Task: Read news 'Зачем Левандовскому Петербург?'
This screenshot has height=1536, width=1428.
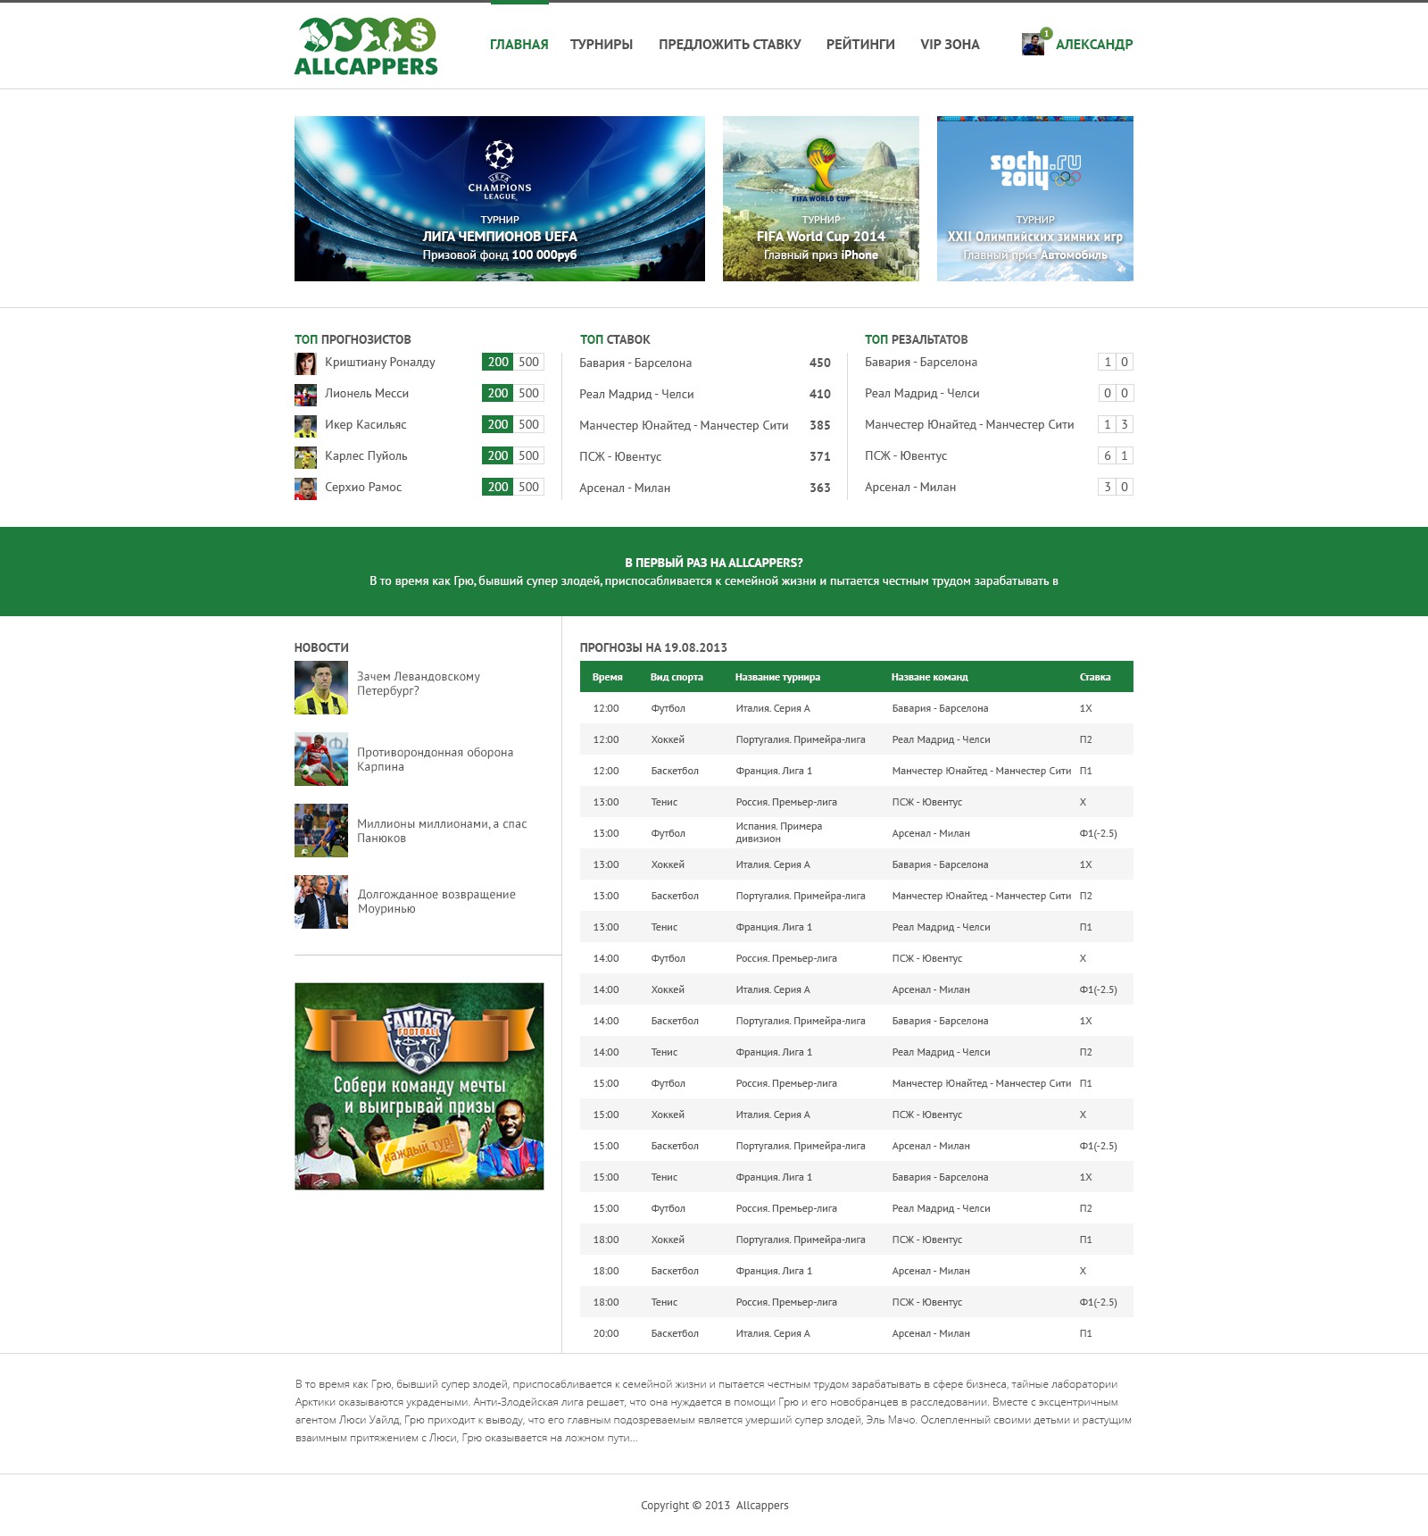Action: click(x=419, y=683)
